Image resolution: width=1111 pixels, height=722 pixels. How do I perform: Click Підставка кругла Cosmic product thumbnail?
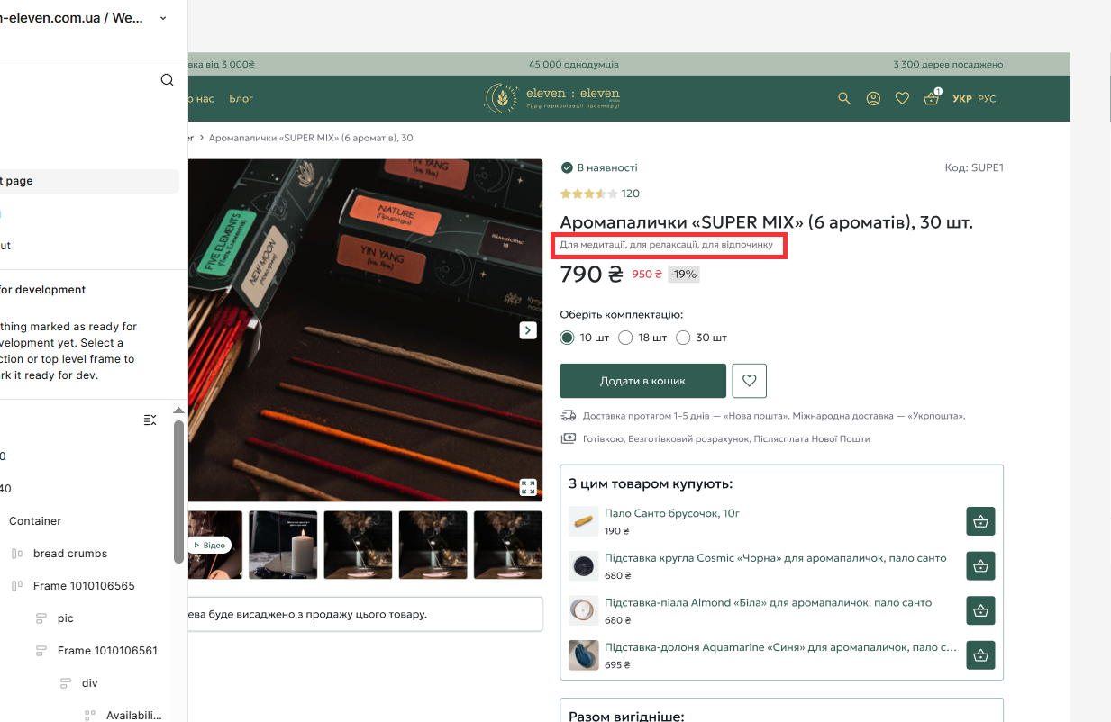pyautogui.click(x=584, y=566)
